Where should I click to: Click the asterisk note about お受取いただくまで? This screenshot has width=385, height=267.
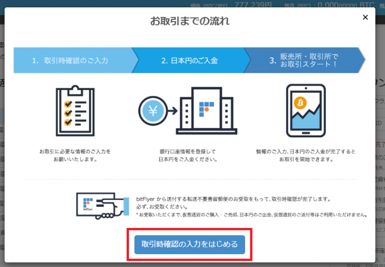point(251,214)
